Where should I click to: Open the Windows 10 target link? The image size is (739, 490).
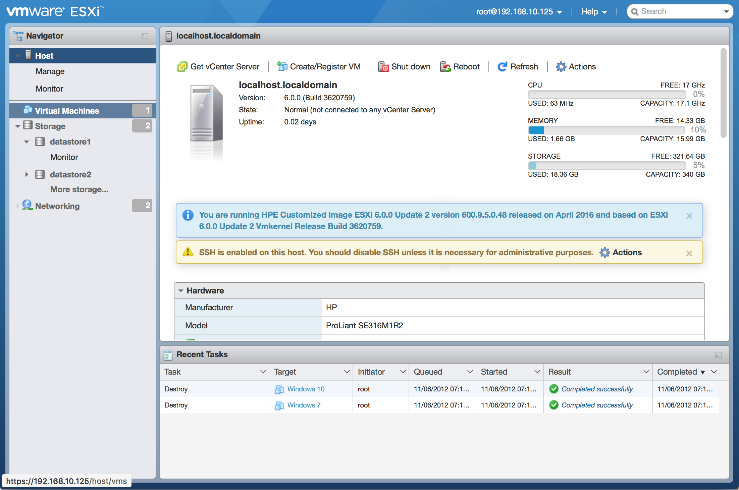pyautogui.click(x=306, y=389)
